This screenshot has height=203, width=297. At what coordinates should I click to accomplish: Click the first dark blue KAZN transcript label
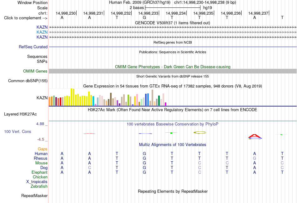tap(42, 27)
